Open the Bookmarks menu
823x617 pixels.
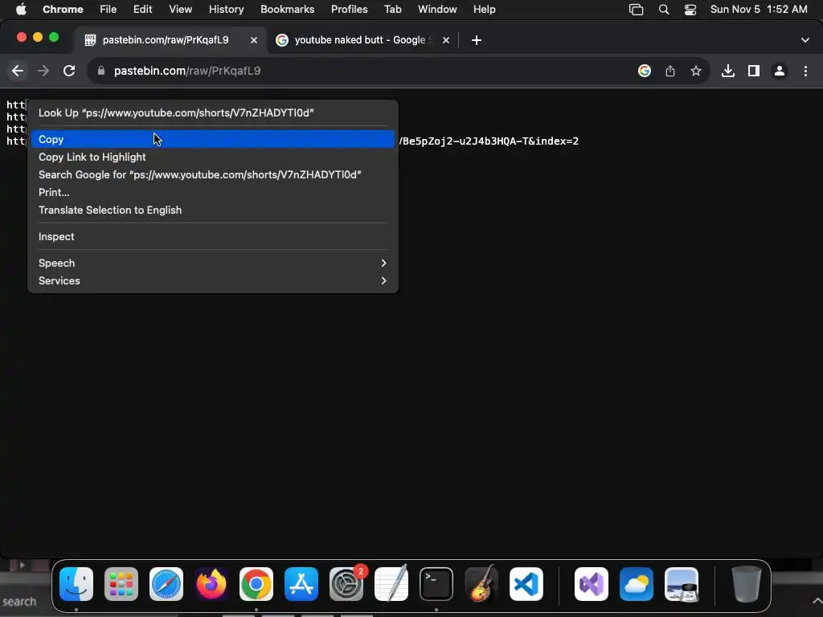(x=287, y=10)
